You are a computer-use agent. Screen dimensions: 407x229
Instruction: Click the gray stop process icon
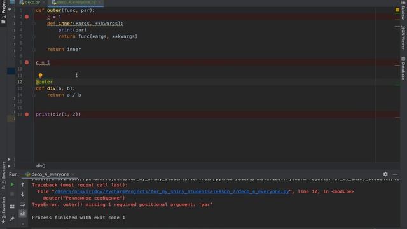pos(12,194)
